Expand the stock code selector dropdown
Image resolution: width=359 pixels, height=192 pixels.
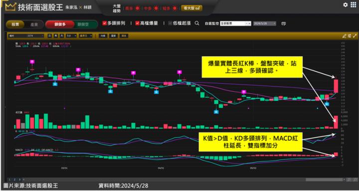pos(26,36)
